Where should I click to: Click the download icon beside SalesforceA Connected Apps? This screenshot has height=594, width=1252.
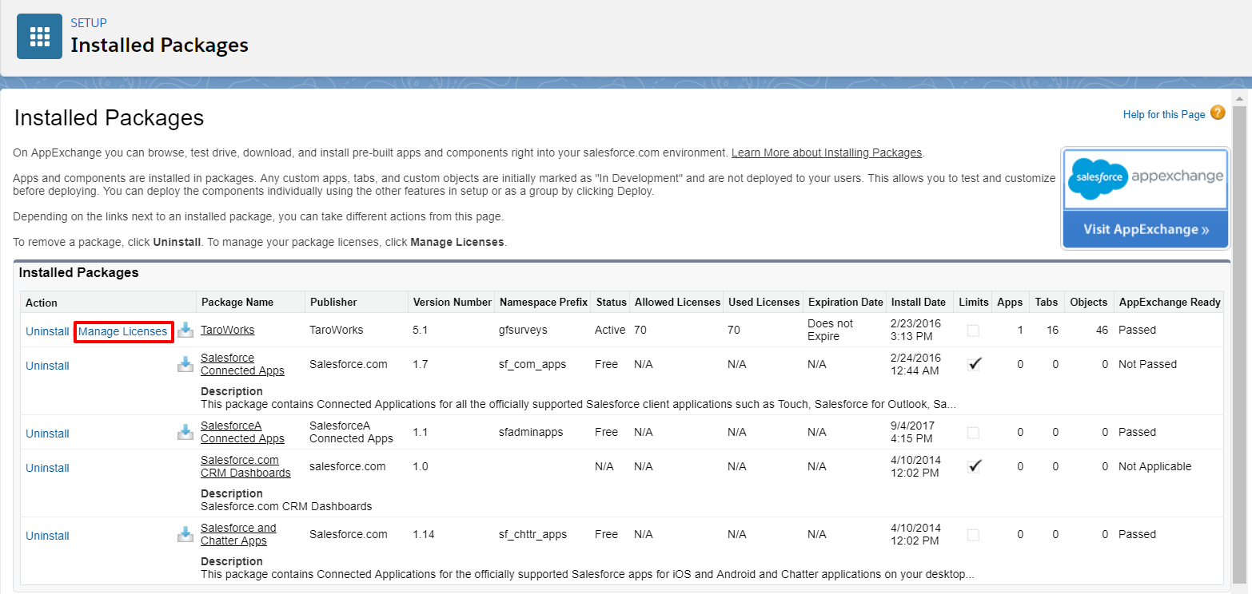coord(185,433)
